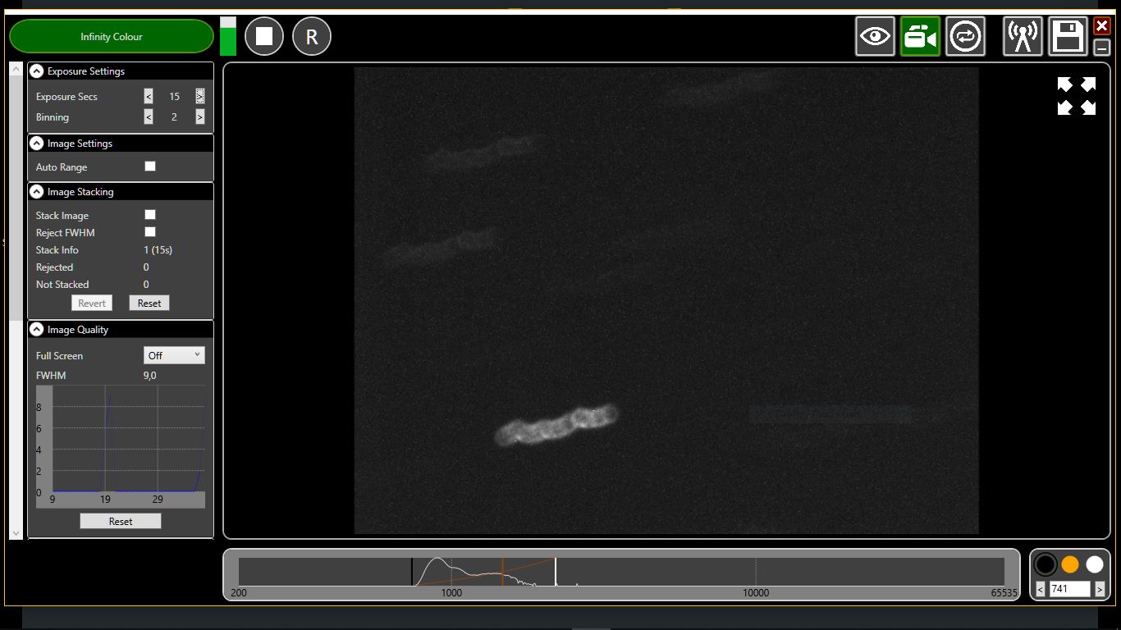
Task: Click the round R button
Action: point(312,37)
